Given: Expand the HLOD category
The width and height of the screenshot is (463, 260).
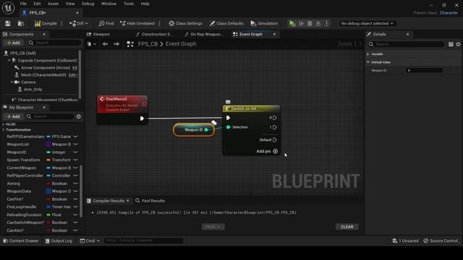Looking at the screenshot, I should click(4, 124).
